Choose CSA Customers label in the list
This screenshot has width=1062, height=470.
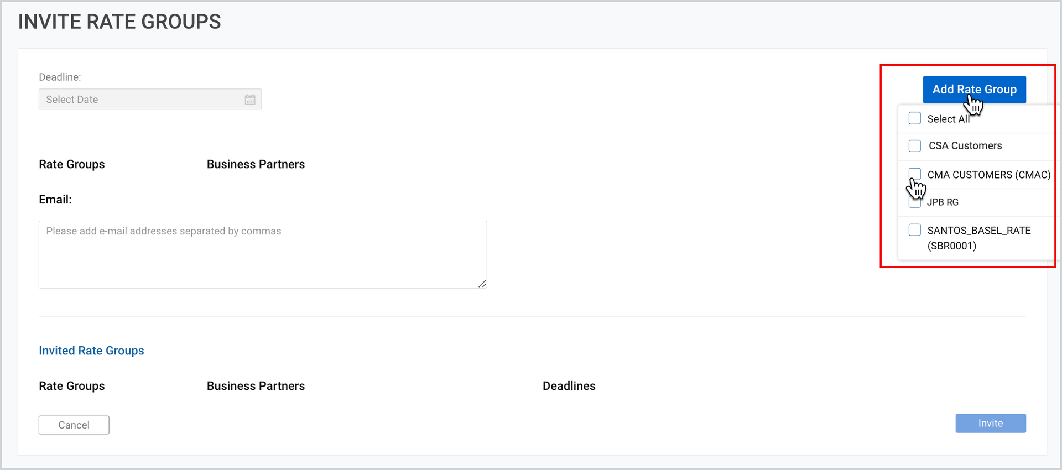pyautogui.click(x=965, y=145)
